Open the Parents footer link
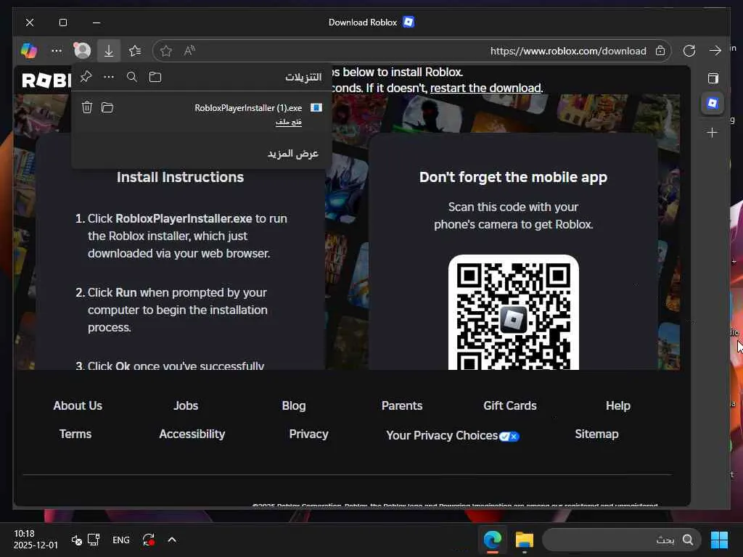 [x=402, y=405]
